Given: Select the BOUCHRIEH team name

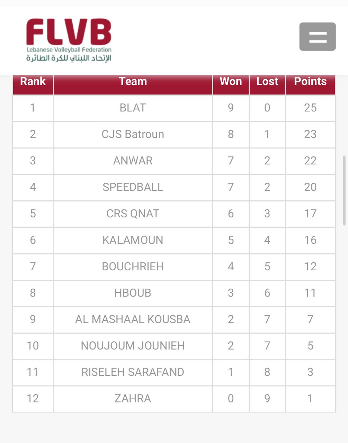Looking at the screenshot, I should (x=133, y=266).
